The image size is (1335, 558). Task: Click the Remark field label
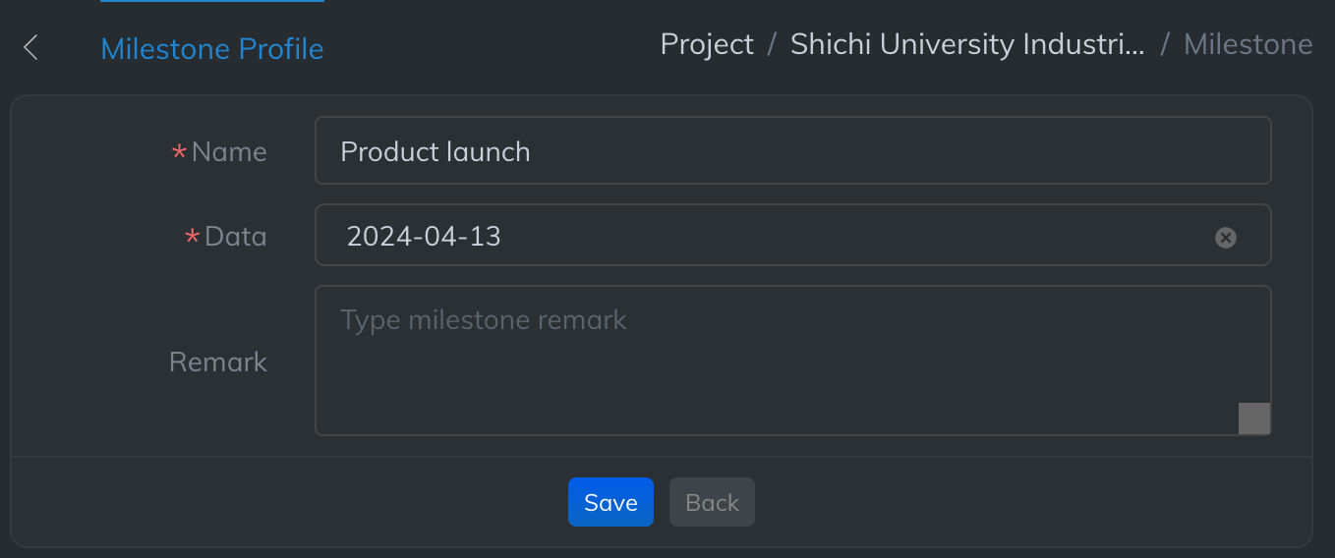coord(218,362)
